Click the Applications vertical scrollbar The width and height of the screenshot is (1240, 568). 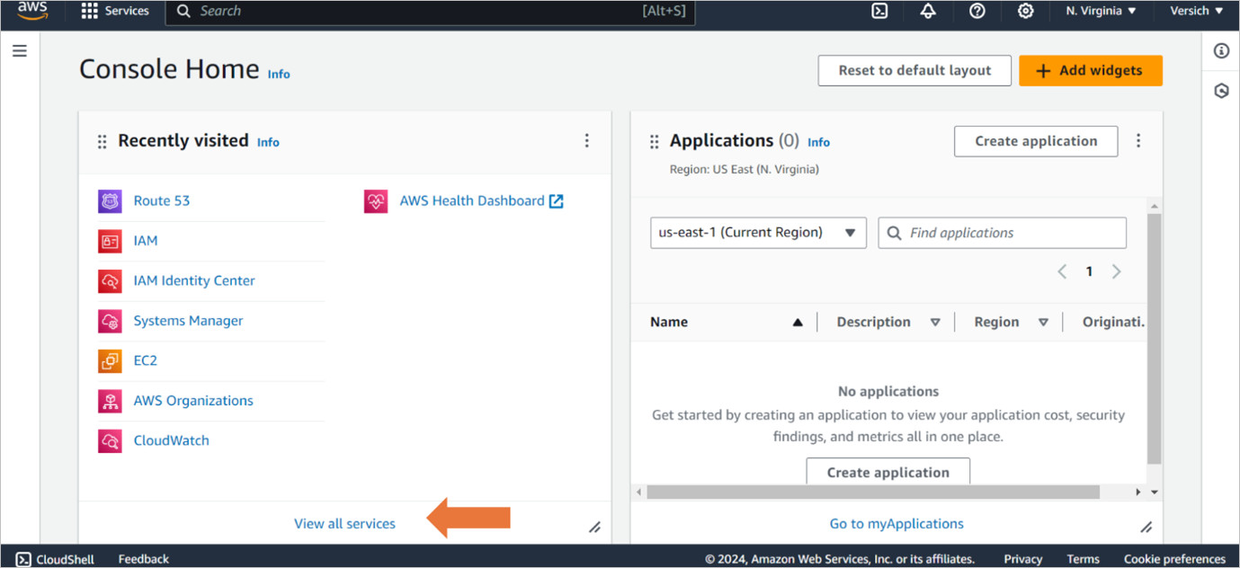[1155, 338]
